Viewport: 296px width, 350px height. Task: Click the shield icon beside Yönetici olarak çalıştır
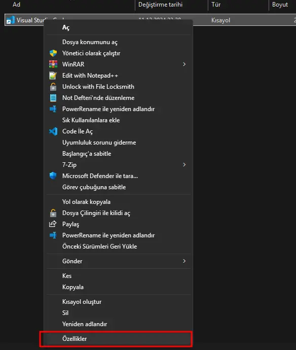tap(53, 53)
